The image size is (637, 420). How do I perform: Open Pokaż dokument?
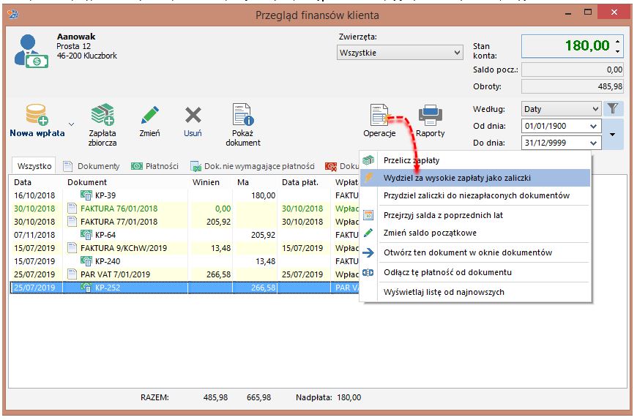[x=243, y=124]
